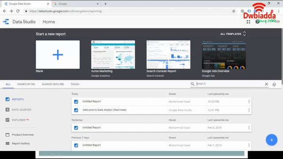Close the Google browser tab

click(97, 4)
